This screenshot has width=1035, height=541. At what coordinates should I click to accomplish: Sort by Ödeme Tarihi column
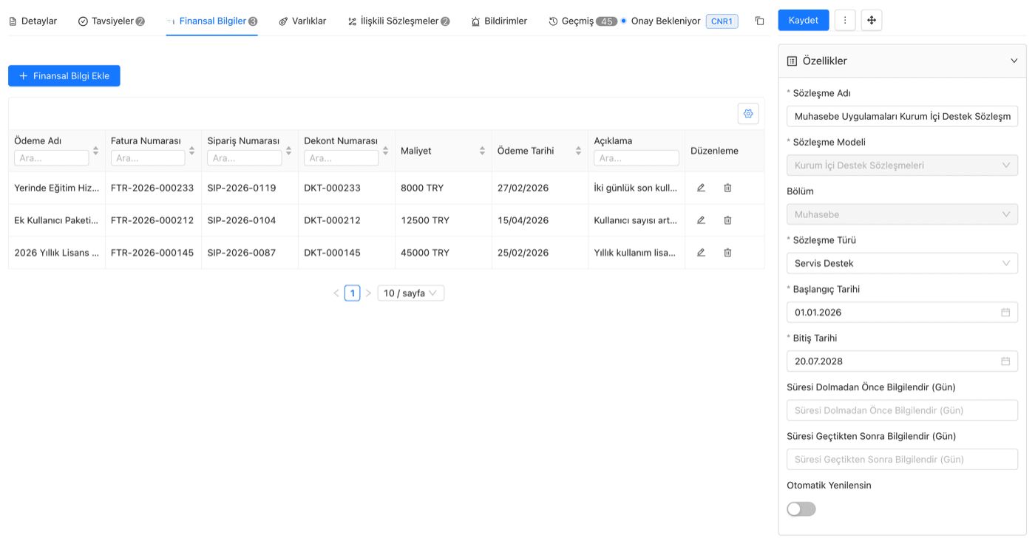[578, 151]
